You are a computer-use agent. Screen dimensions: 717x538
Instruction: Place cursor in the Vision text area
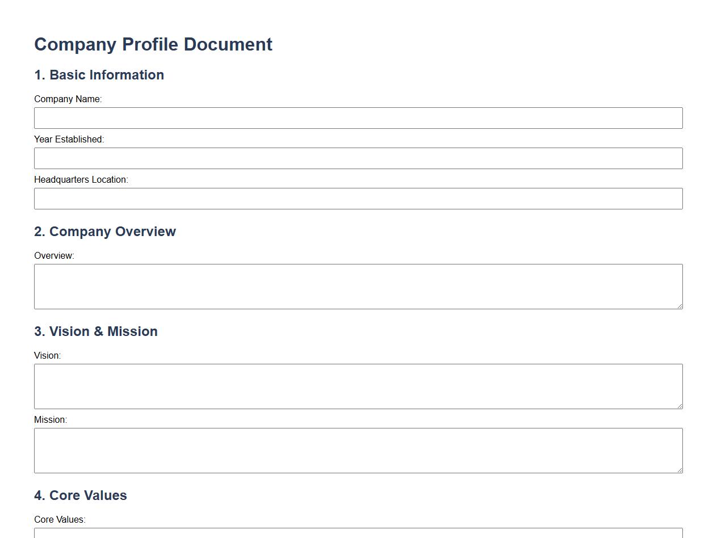(358, 386)
